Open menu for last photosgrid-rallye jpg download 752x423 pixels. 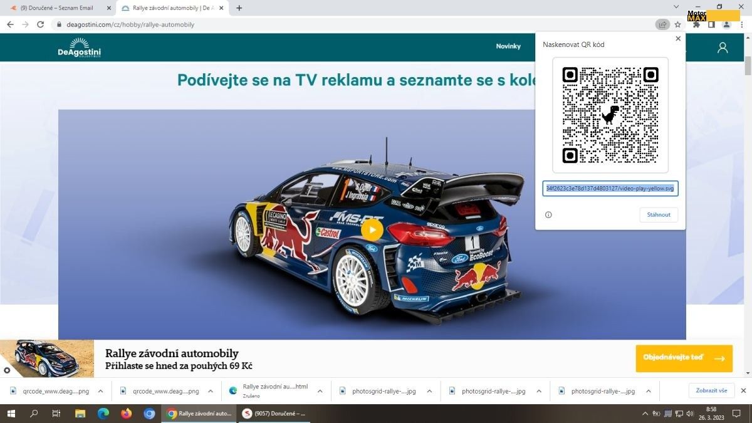coord(649,391)
